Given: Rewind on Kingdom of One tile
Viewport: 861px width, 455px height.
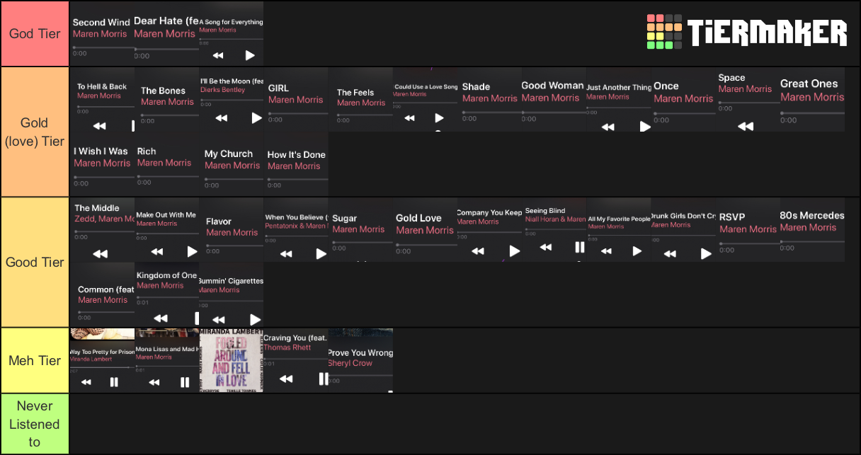Looking at the screenshot, I should pos(161,318).
